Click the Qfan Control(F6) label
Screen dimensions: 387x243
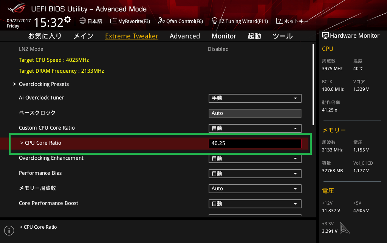184,21
